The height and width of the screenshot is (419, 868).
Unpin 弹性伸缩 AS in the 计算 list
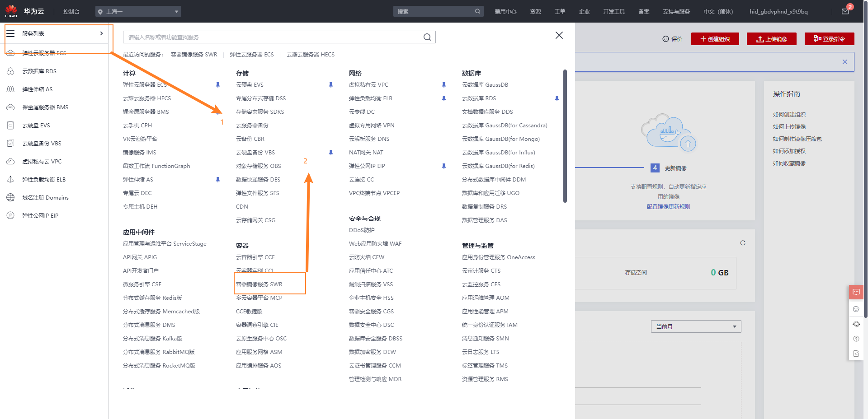[x=218, y=180]
